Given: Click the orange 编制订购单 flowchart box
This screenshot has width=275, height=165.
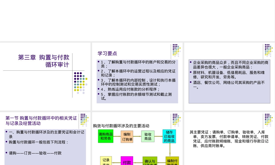Looking at the screenshot, I should click(127, 137).
